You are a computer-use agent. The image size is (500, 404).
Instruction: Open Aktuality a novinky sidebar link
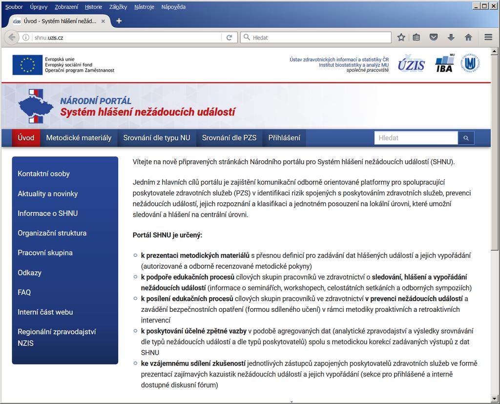pos(48,193)
